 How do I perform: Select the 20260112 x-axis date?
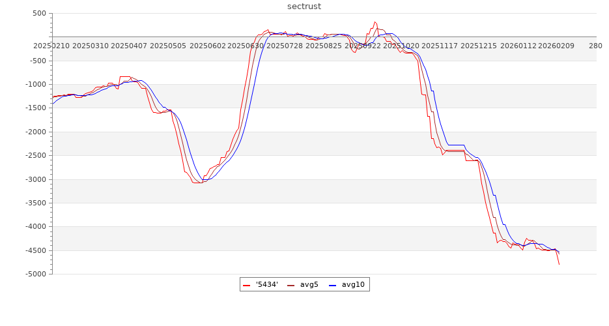pos(517,46)
